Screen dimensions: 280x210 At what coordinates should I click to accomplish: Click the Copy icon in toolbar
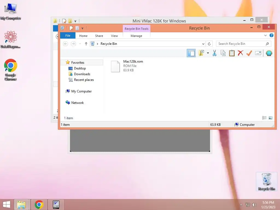pyautogui.click(x=223, y=53)
